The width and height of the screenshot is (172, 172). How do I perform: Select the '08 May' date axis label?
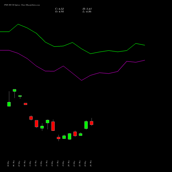point(25,163)
